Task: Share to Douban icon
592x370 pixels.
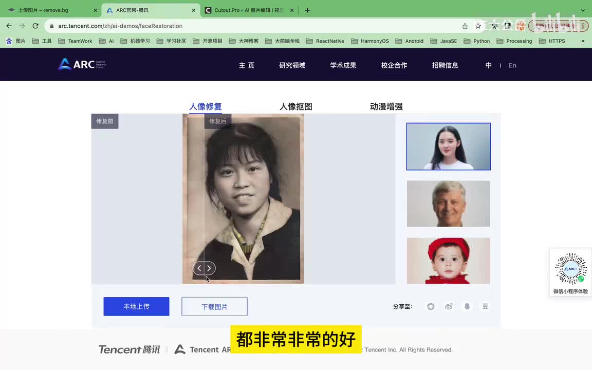Action: (x=485, y=306)
